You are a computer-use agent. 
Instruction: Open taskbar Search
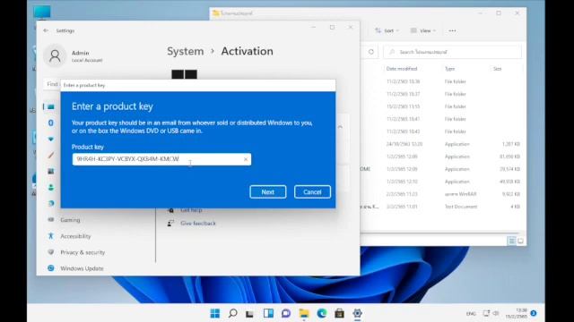pos(232,313)
